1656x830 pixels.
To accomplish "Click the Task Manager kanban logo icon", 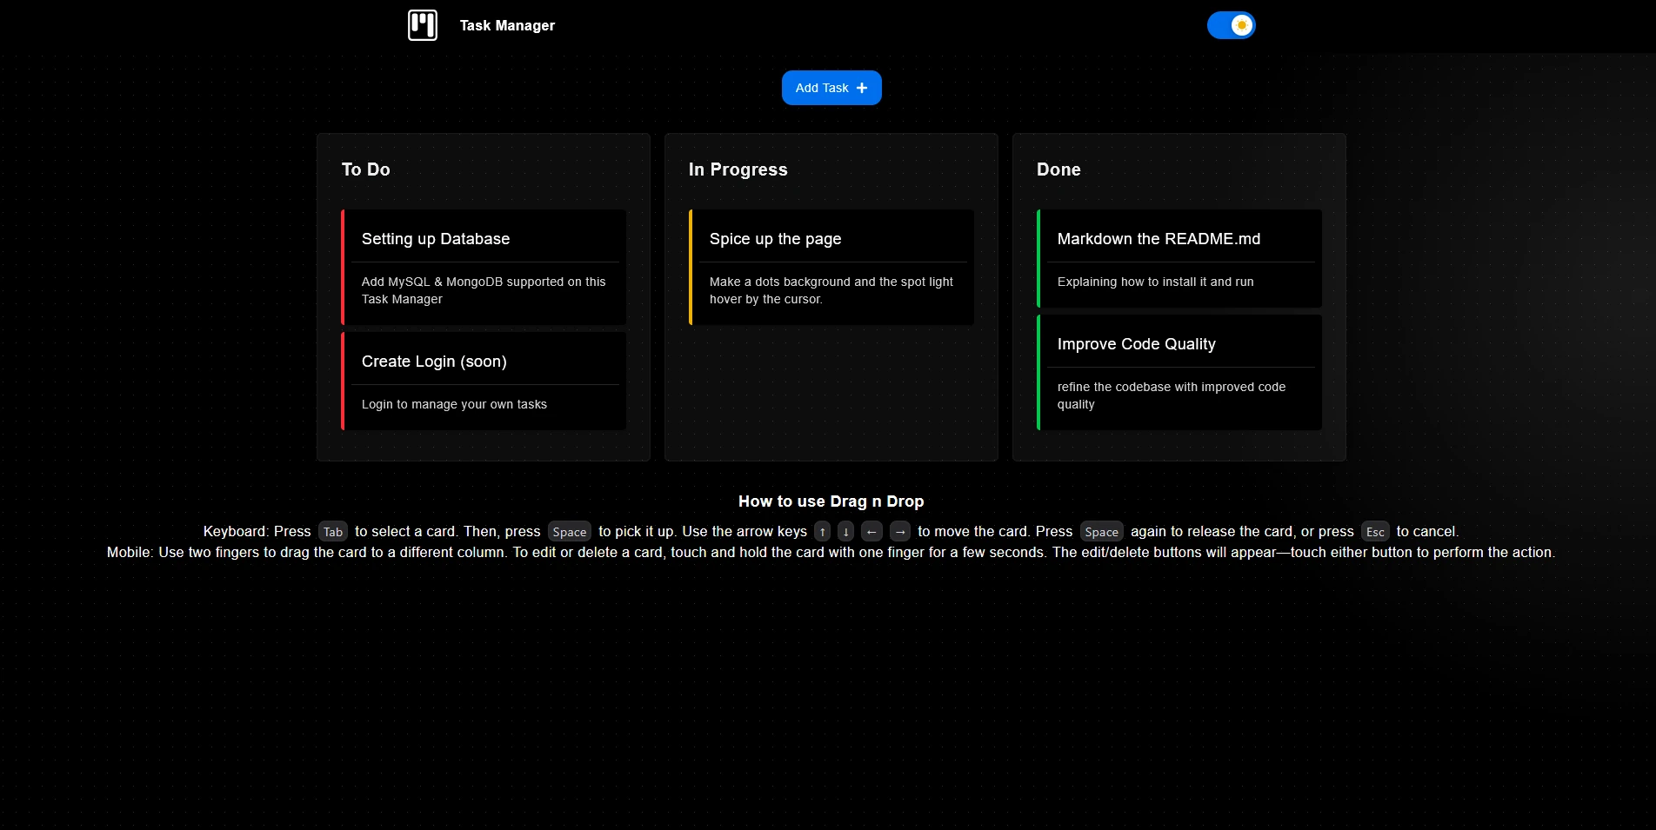I will click(x=423, y=25).
